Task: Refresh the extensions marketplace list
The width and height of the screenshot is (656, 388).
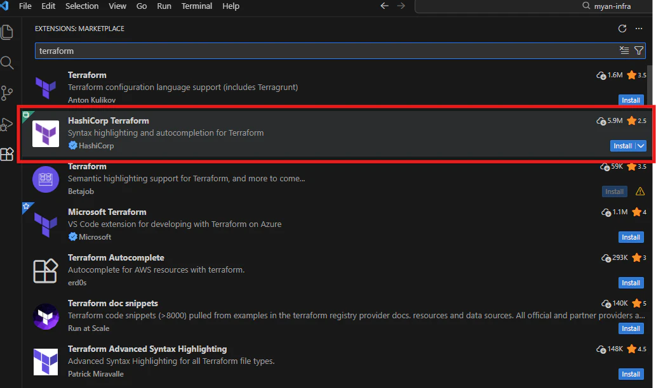Action: 622,29
